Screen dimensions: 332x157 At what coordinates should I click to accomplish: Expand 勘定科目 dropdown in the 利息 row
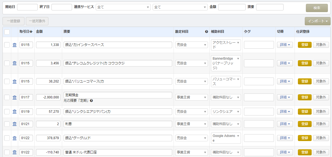[x=191, y=124]
